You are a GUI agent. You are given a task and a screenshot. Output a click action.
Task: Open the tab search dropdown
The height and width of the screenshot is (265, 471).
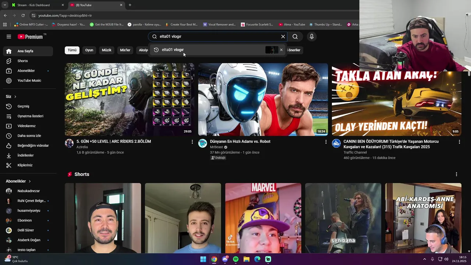pos(4,5)
